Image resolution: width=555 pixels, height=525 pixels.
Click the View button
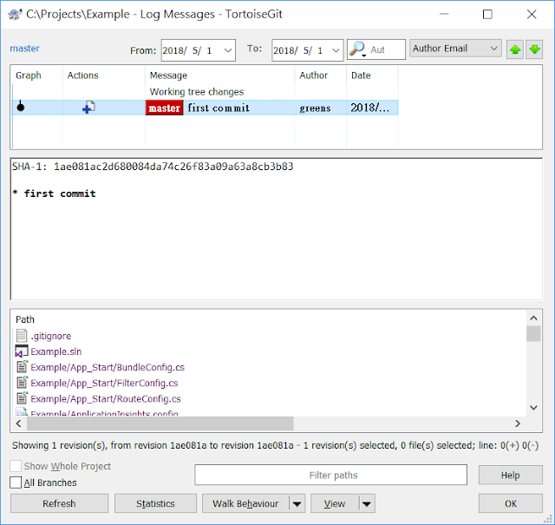[335, 503]
